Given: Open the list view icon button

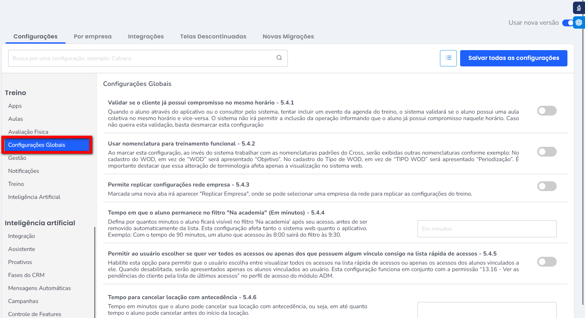Looking at the screenshot, I should [448, 58].
